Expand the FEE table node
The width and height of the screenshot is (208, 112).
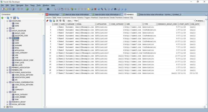coord(7,28)
